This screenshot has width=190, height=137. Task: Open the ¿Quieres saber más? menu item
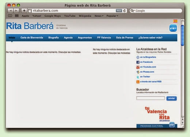[151, 38]
